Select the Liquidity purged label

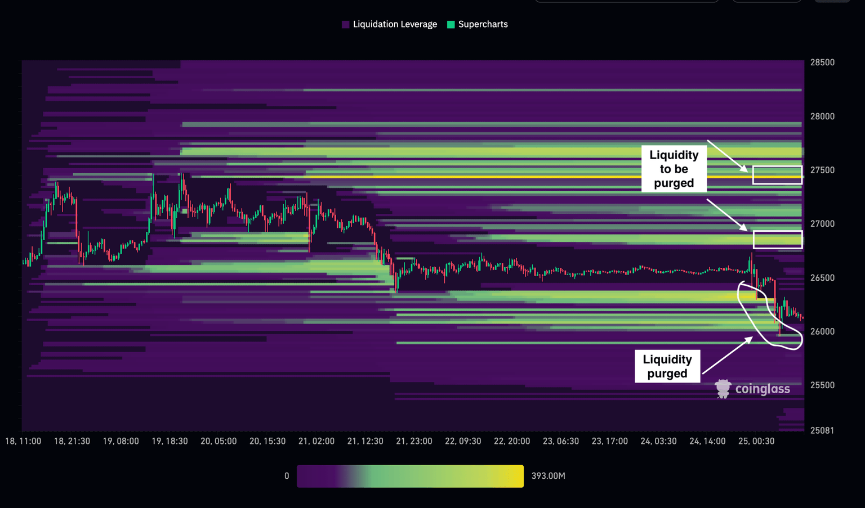667,366
